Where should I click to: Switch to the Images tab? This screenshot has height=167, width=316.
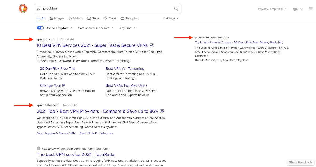tap(57, 18)
